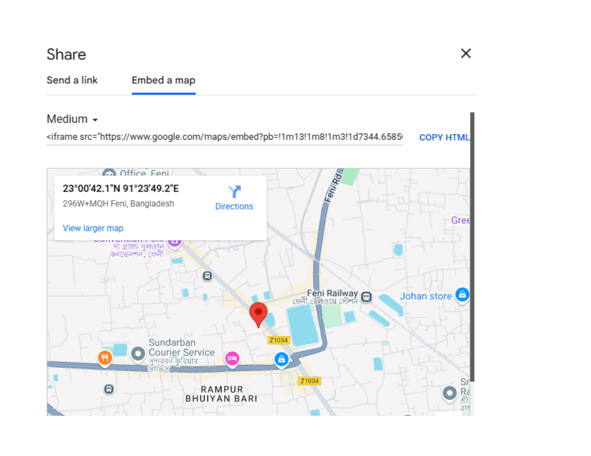Click bus stop icon northwest of red pin
Viewport: 591px width, 456px height.
[x=208, y=275]
